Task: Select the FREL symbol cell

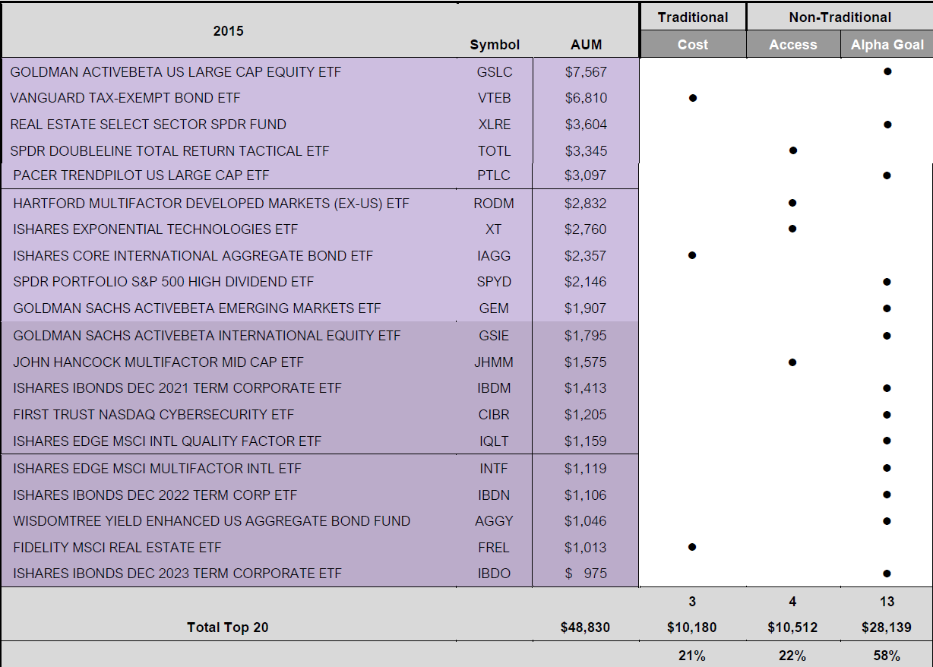Action: (x=494, y=548)
